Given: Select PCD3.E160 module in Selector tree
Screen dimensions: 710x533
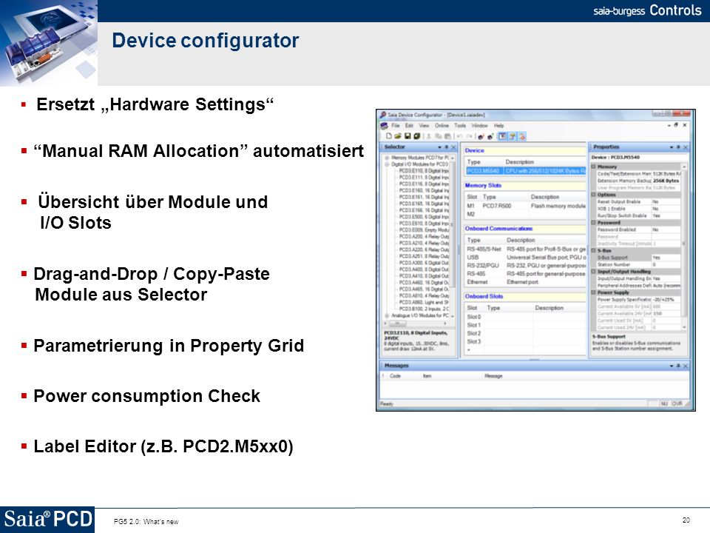Looking at the screenshot, I should point(424,190).
